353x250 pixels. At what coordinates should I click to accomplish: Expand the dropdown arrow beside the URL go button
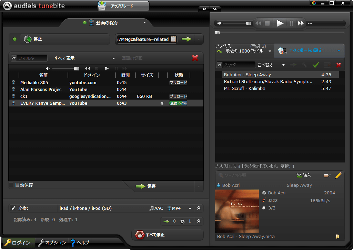(x=199, y=39)
